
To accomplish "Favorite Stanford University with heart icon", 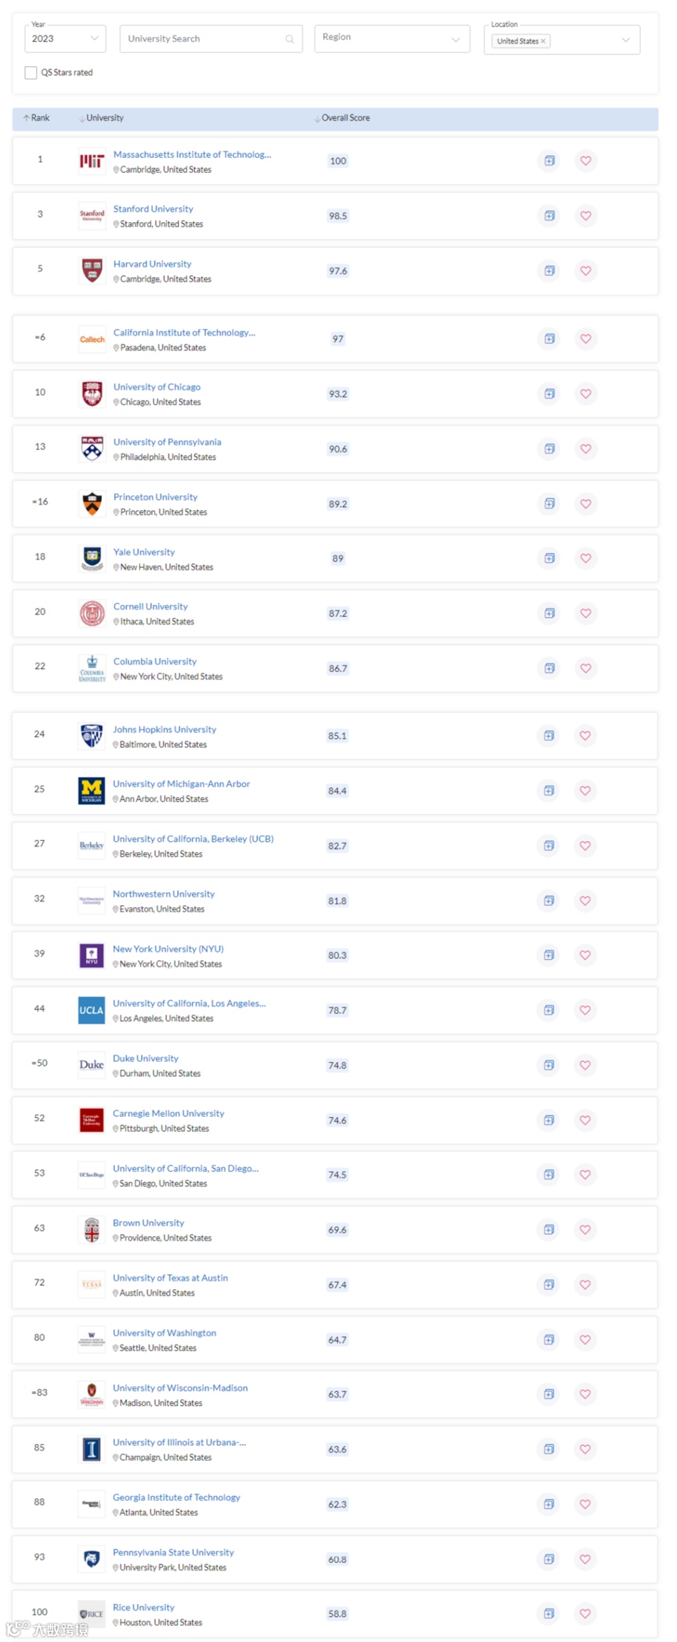I will click(x=585, y=216).
